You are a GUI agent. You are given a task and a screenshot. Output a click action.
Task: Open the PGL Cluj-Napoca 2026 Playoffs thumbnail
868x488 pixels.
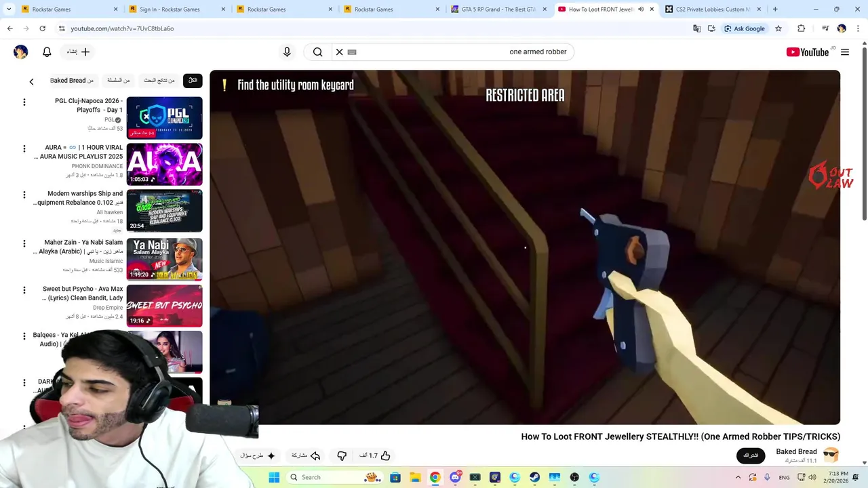[164, 118]
